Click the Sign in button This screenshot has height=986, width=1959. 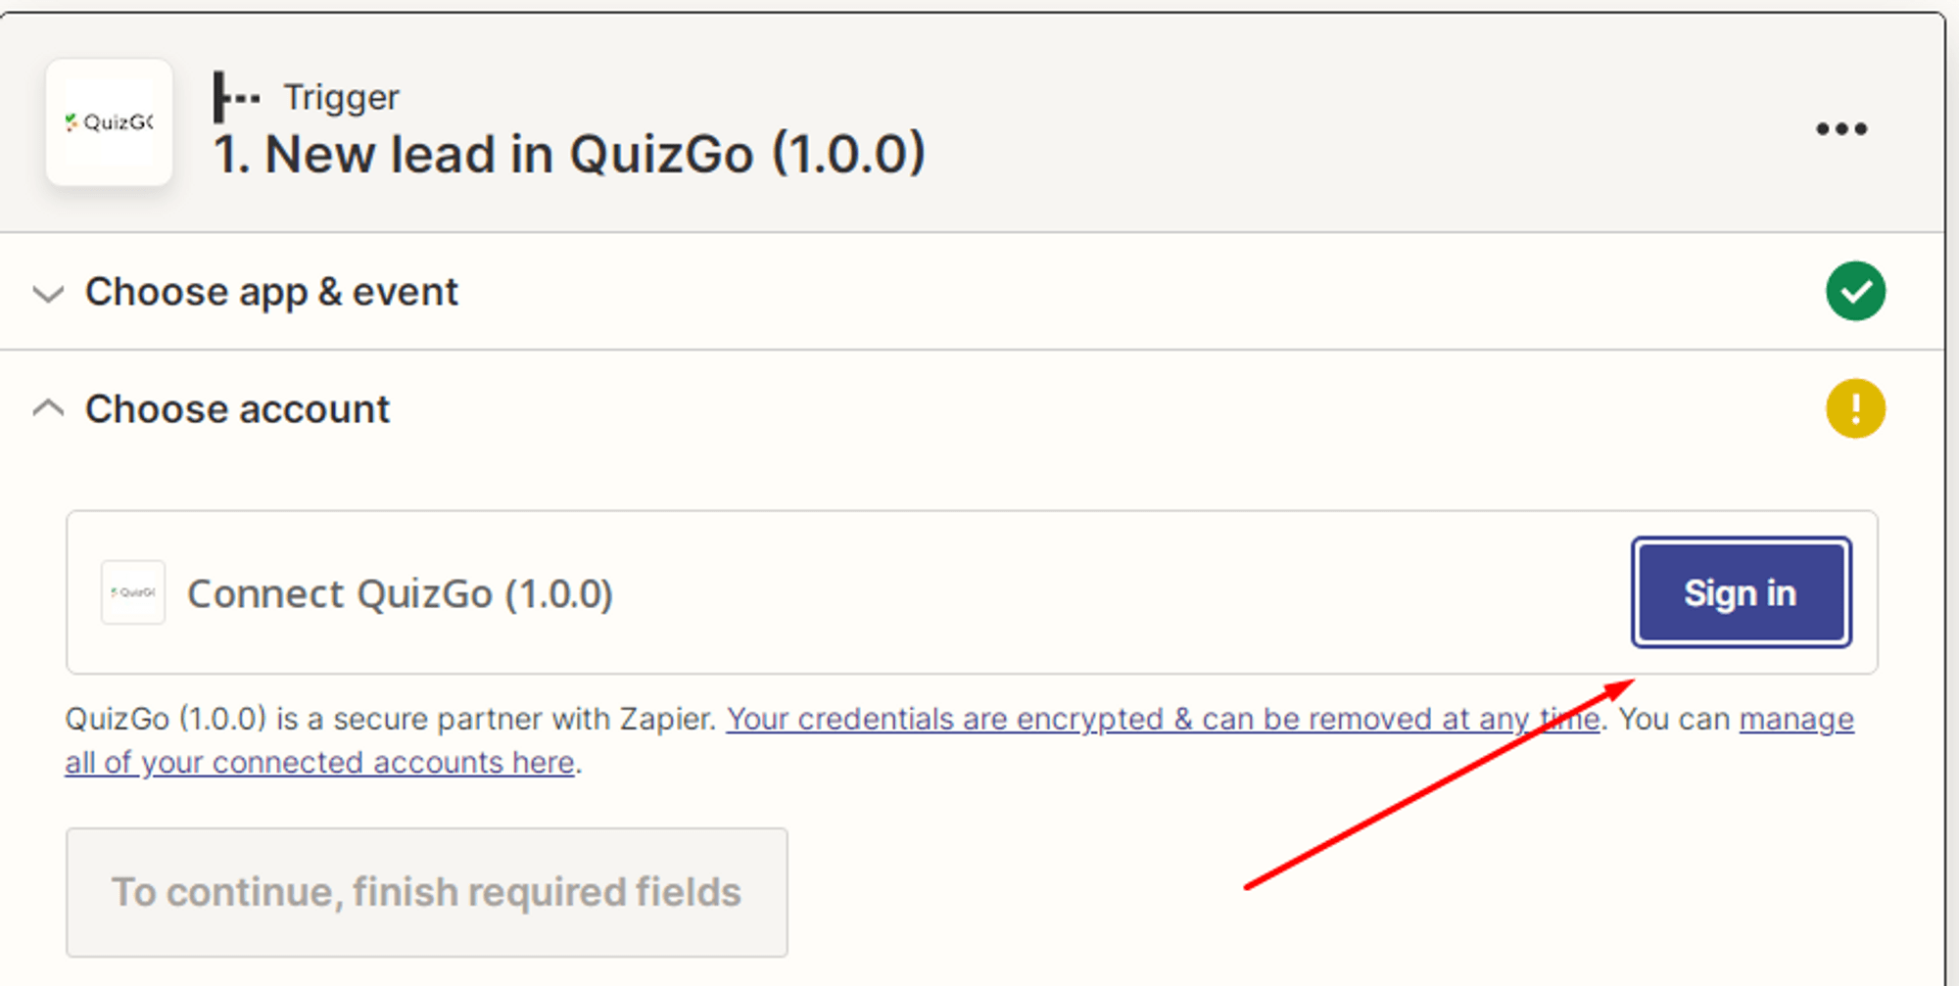[1741, 592]
